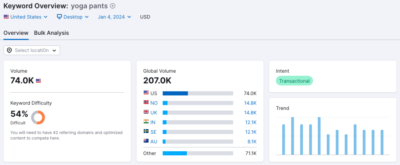Click the tallest bar in Trend chart
Screen dimensions: 400x165
(293, 136)
